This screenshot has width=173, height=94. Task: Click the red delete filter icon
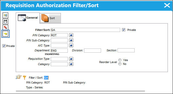click(x=5, y=27)
